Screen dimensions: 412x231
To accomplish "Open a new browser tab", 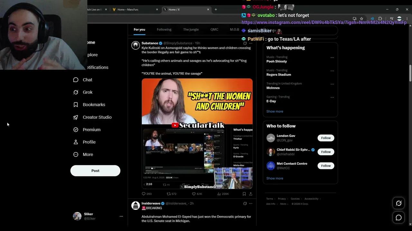I will [x=216, y=10].
